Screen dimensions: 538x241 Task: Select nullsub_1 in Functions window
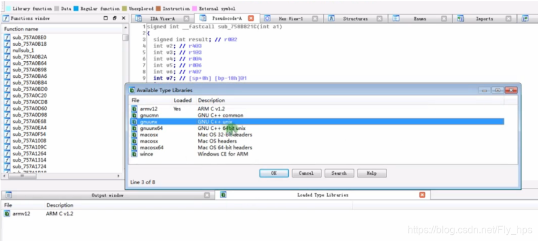point(23,51)
